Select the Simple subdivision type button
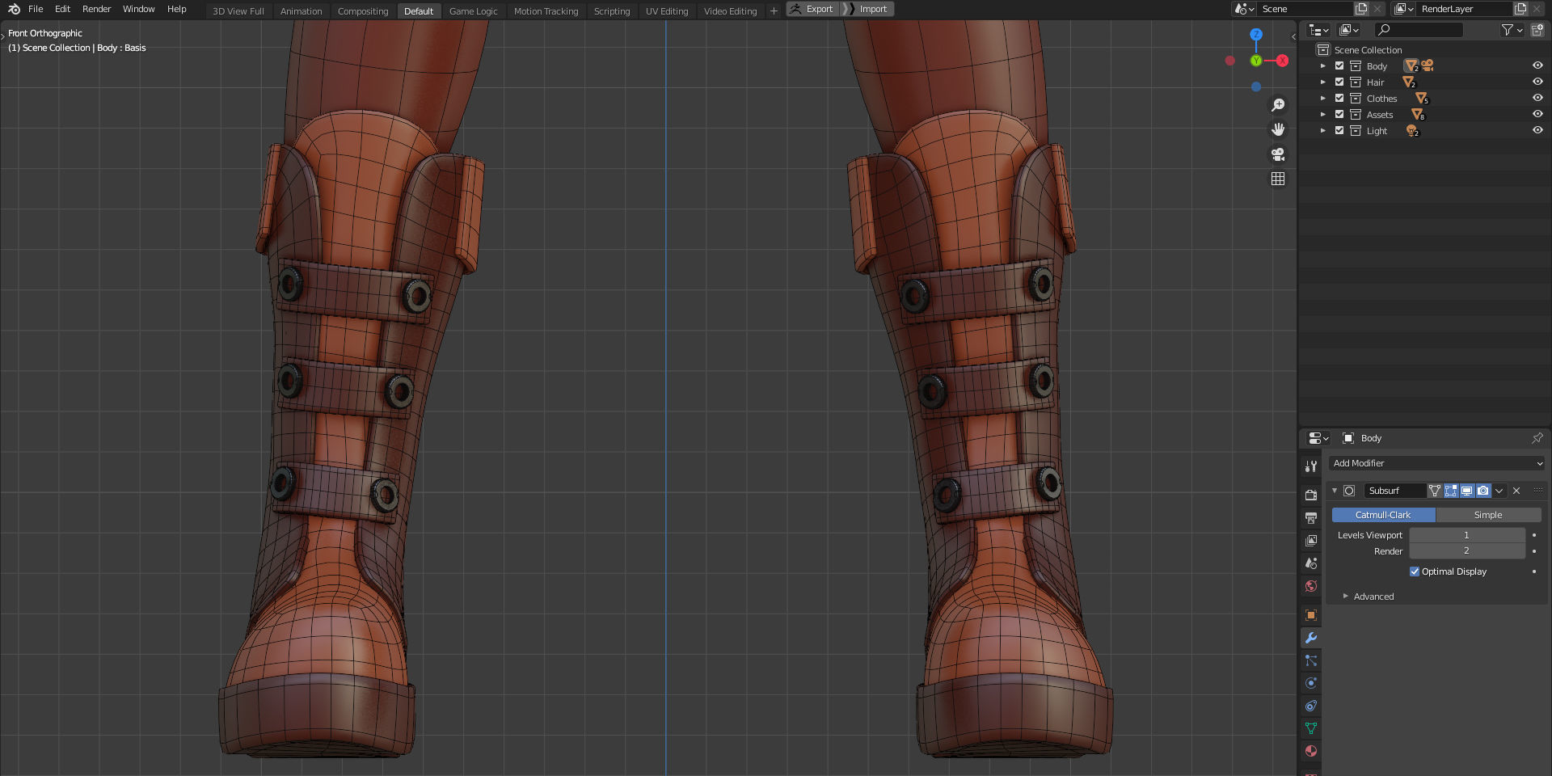 1487,515
